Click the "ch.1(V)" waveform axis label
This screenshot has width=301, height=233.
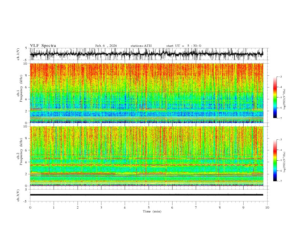18,54
